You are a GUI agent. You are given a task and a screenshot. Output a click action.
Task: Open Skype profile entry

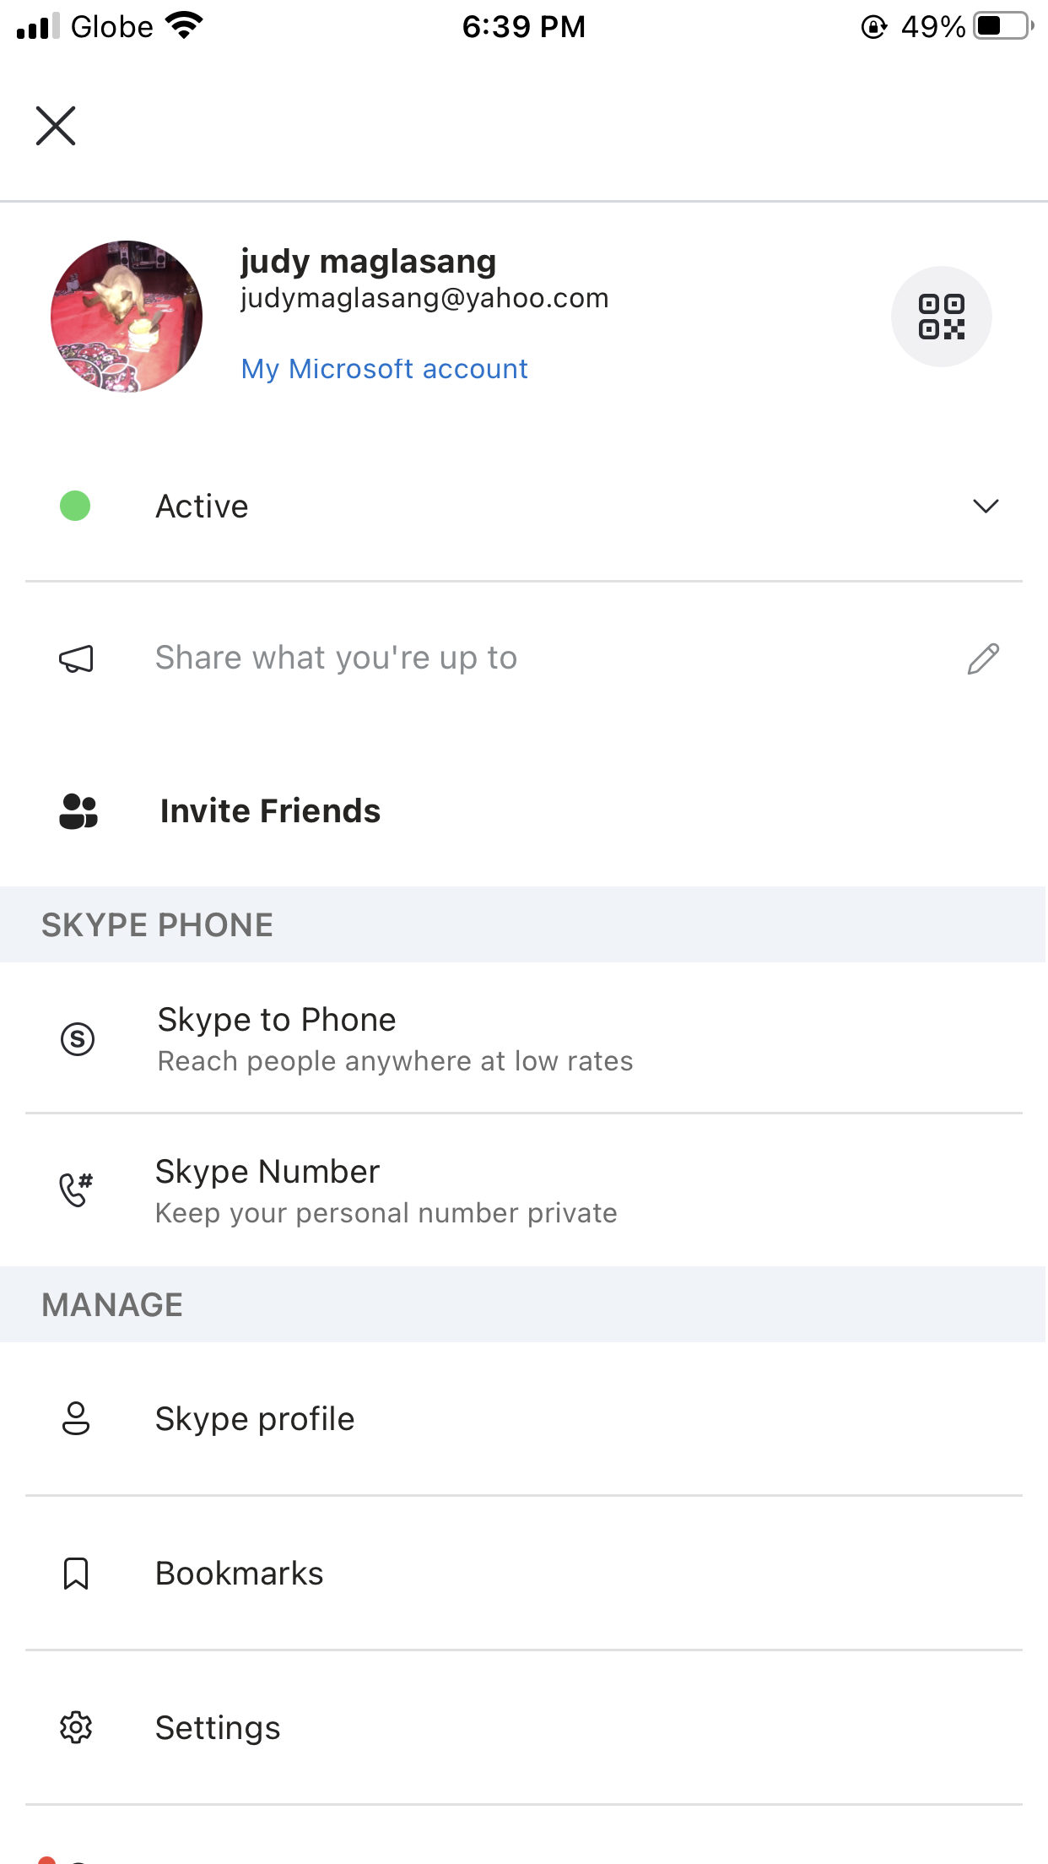coord(255,1419)
